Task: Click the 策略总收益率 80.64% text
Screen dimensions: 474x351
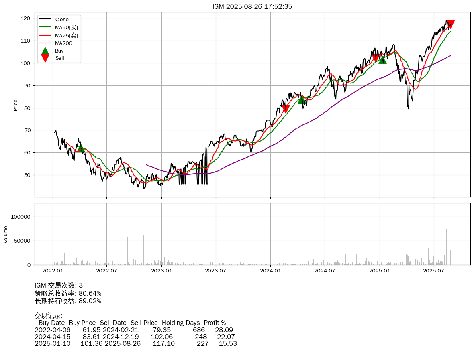Action: [x=68, y=293]
